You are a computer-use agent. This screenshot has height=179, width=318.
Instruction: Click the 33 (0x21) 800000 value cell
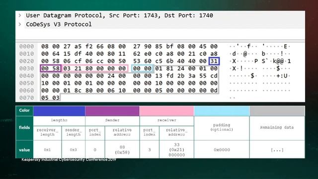(177, 150)
